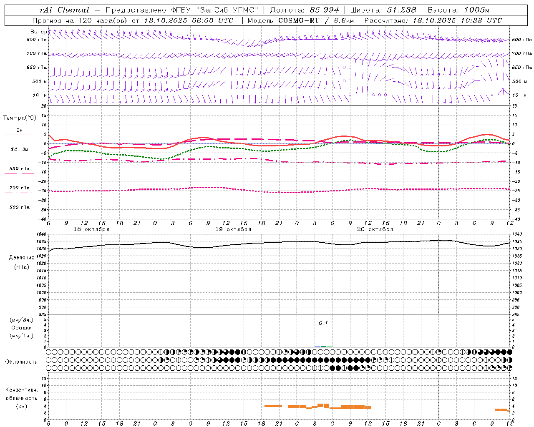Select the Прогноз на 120 часа(ов) text
The height and width of the screenshot is (427, 534).
80,20
